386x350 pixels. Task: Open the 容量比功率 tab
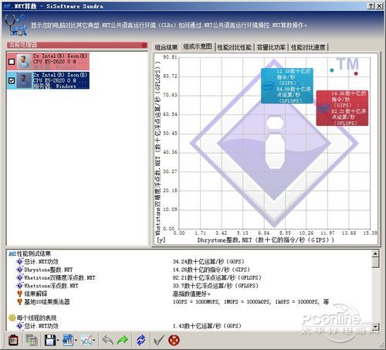271,47
